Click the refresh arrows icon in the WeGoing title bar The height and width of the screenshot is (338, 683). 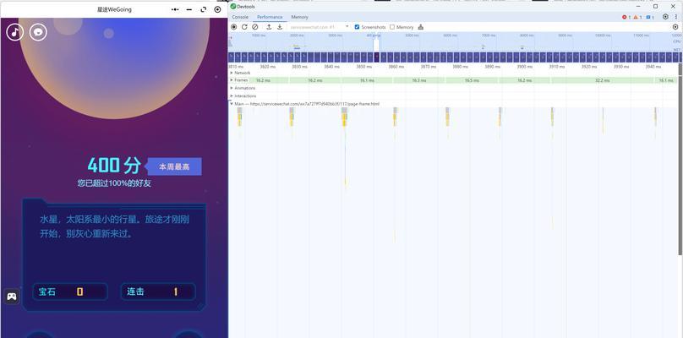click(204, 9)
